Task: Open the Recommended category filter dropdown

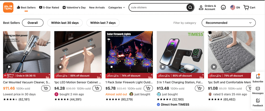Action: click(228, 23)
